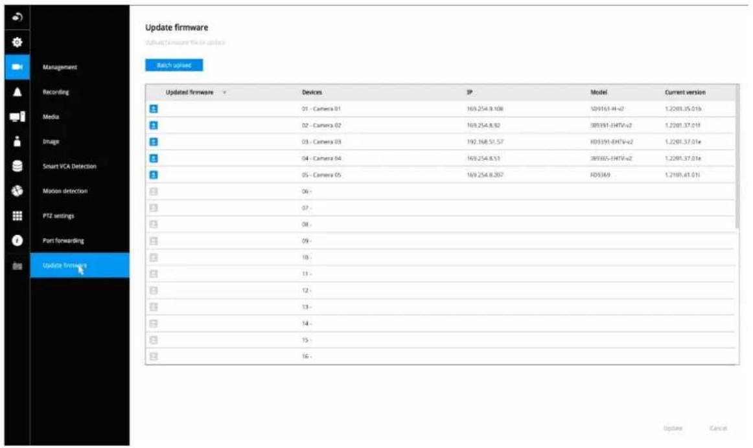Click the current version of Camera 02
753x448 pixels.
tap(682, 125)
